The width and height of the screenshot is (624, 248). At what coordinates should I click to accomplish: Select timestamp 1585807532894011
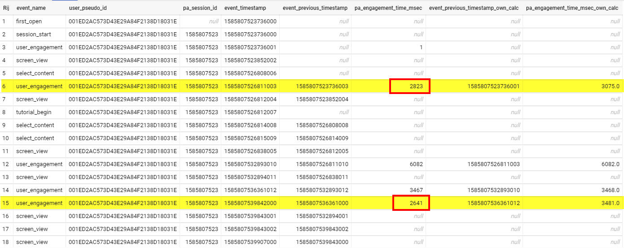point(250,177)
